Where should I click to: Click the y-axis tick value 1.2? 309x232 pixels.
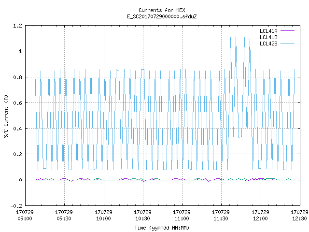17,26
